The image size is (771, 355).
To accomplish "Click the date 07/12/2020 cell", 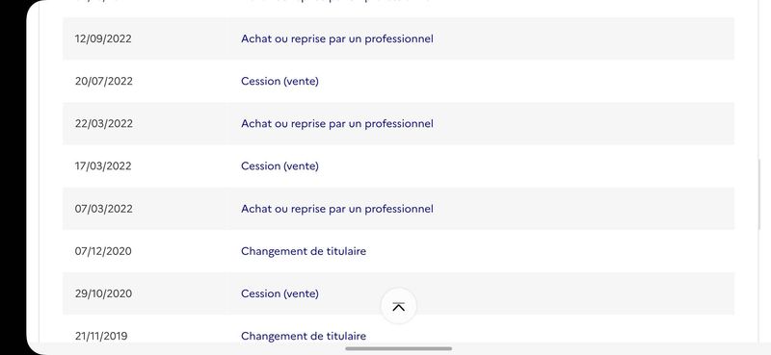I will 103,251.
